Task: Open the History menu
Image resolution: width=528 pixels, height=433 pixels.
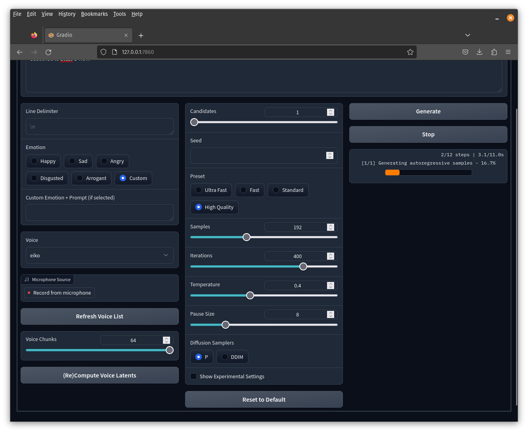Action: pos(67,14)
